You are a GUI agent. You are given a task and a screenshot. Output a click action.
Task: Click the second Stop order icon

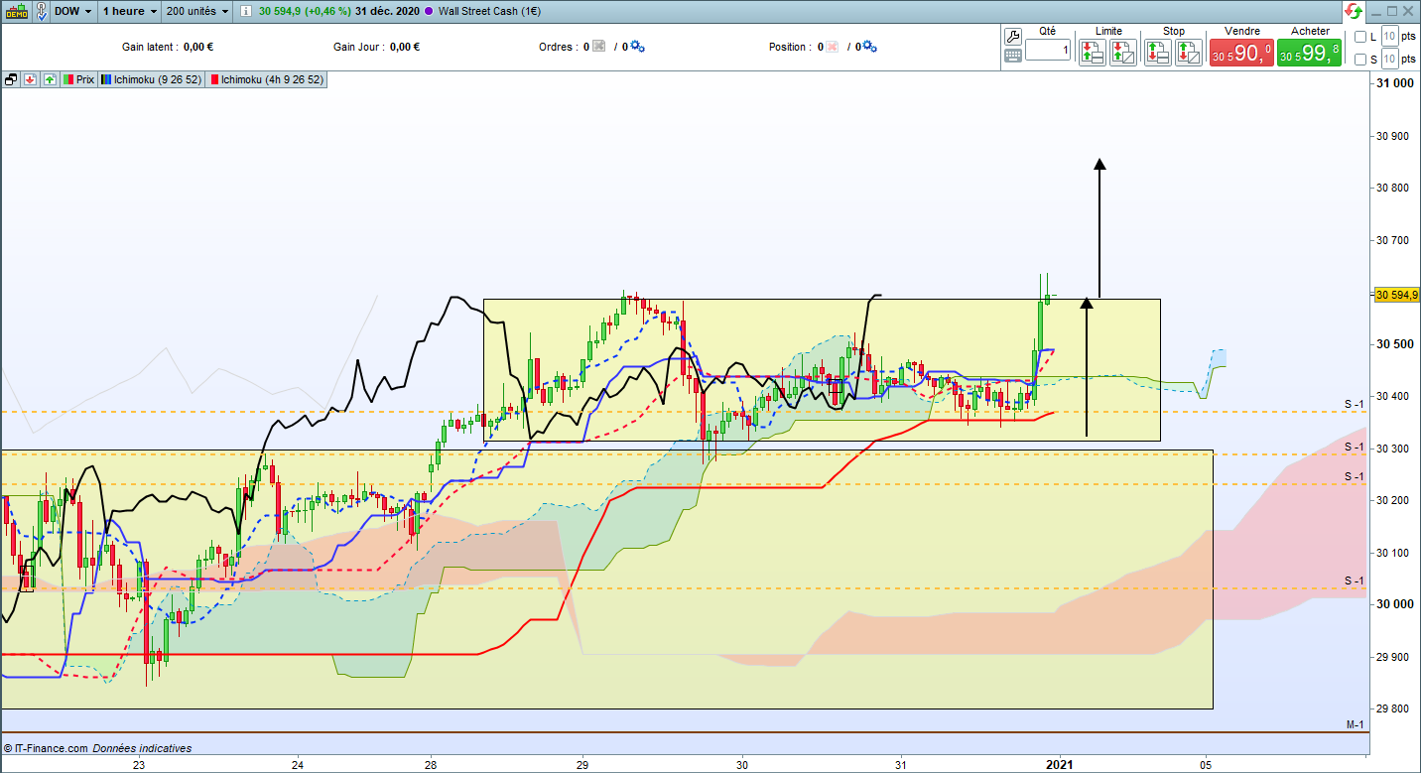1188,53
